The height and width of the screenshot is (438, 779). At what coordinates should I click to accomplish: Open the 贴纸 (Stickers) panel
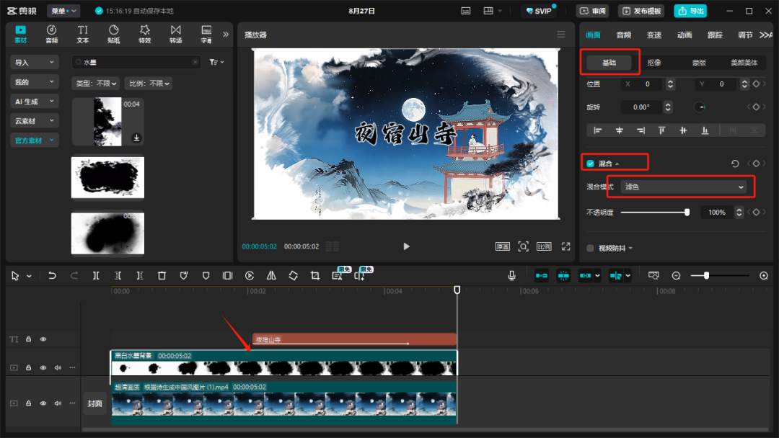[113, 33]
